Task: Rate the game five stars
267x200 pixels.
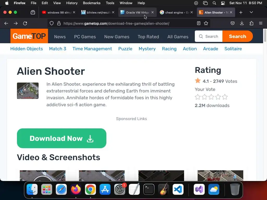Action: [x=225, y=97]
